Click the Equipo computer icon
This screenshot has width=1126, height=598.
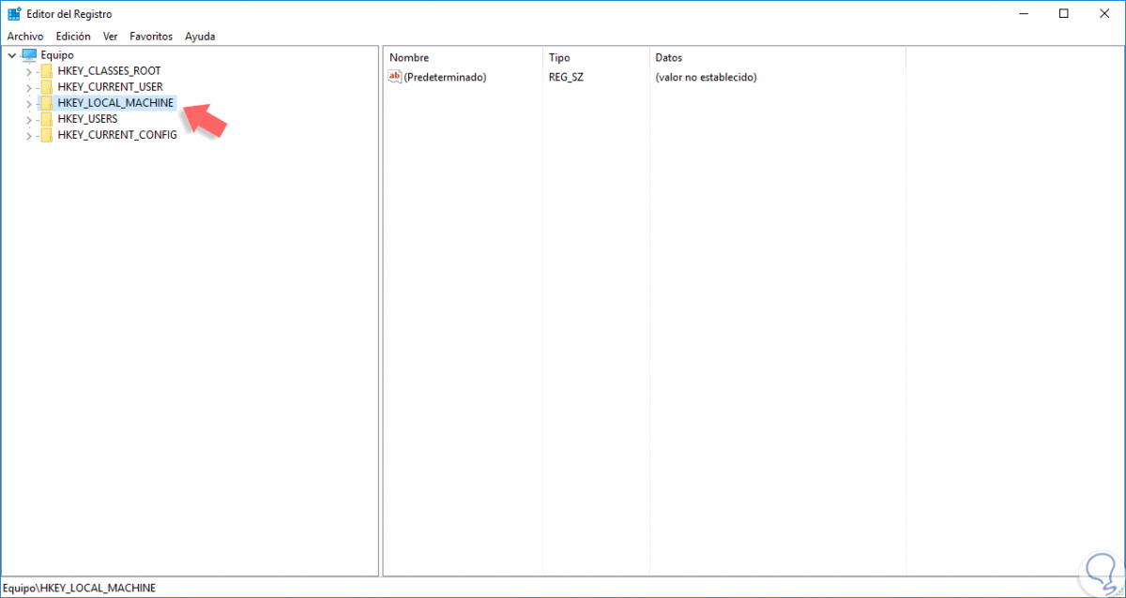point(28,55)
